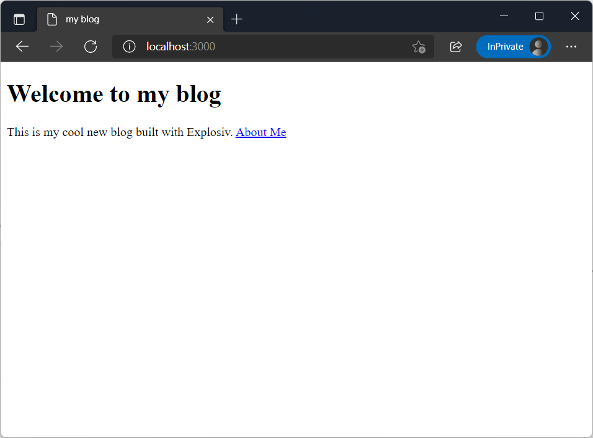Follow the About Me link

(x=261, y=132)
